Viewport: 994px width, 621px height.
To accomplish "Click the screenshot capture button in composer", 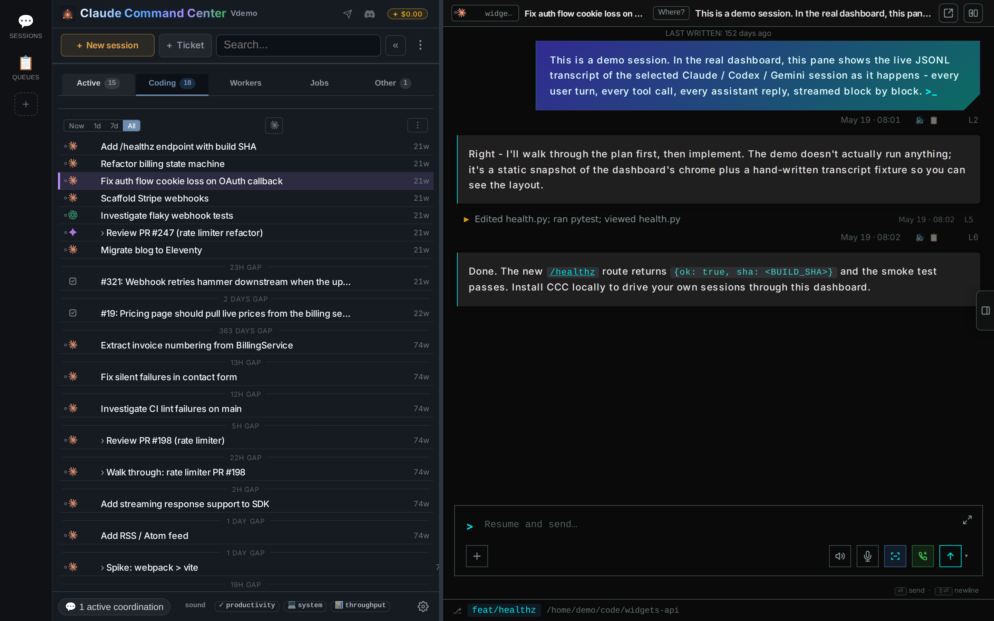I will pyautogui.click(x=895, y=556).
